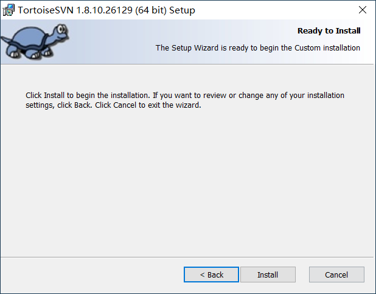
Task: Click the installer icon in title bar
Action: coord(9,10)
